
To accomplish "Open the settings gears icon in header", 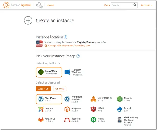I will click(39, 5).
